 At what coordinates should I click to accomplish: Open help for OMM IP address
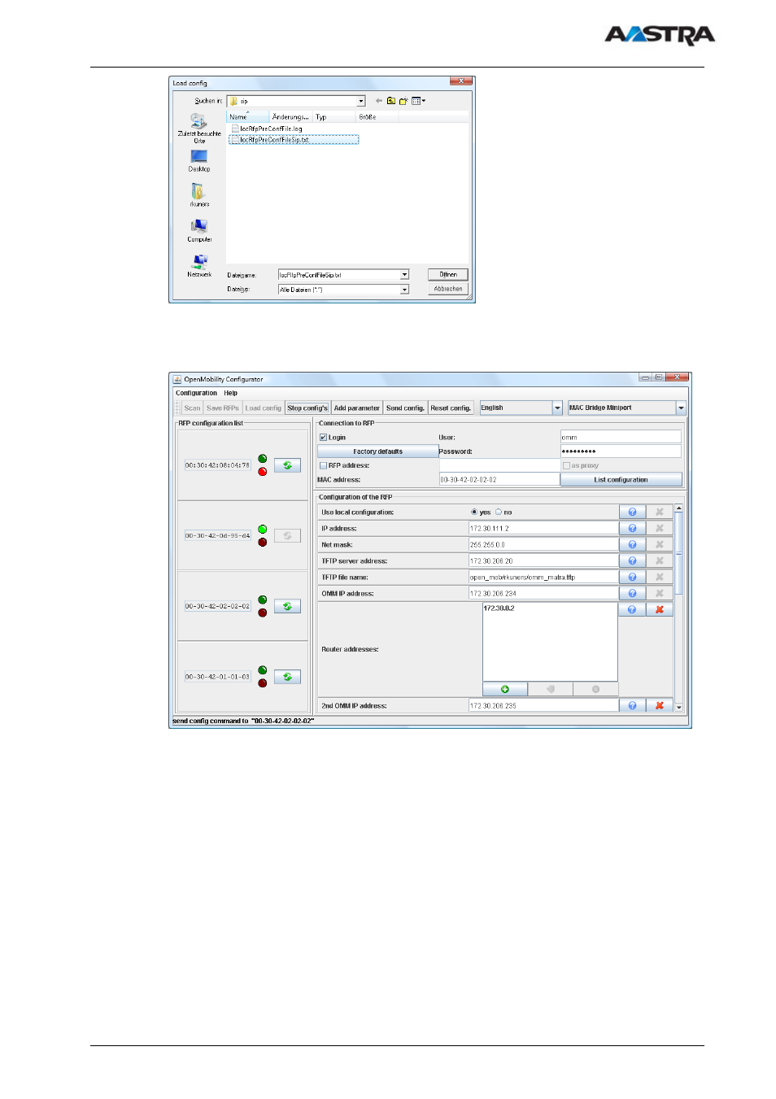click(x=632, y=593)
